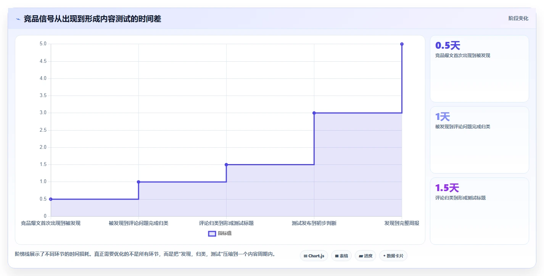Click the x-axis label 被发现到评论问题完成归类
Image resolution: width=544 pixels, height=276 pixels.
tap(138, 223)
